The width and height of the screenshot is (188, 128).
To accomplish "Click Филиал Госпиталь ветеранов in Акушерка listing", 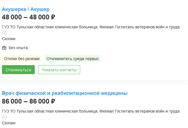I will (x=140, y=27).
